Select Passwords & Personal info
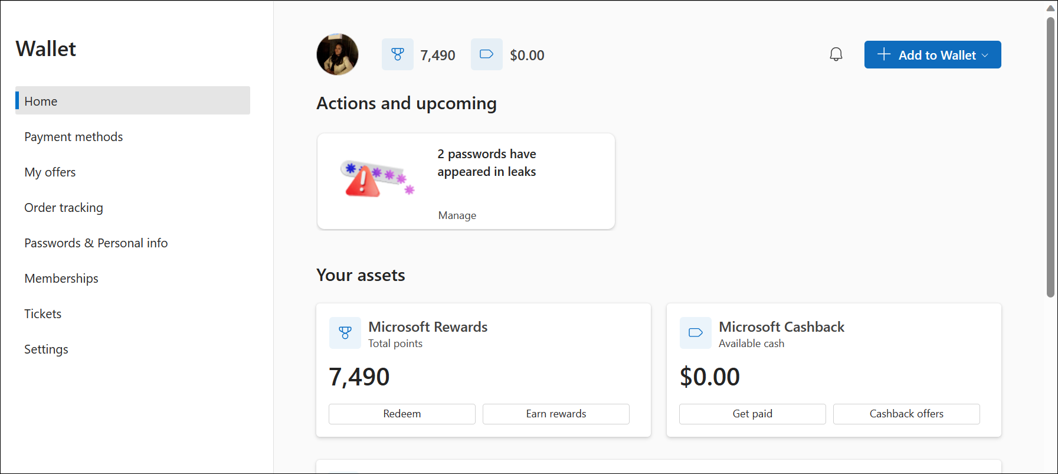 (x=96, y=243)
